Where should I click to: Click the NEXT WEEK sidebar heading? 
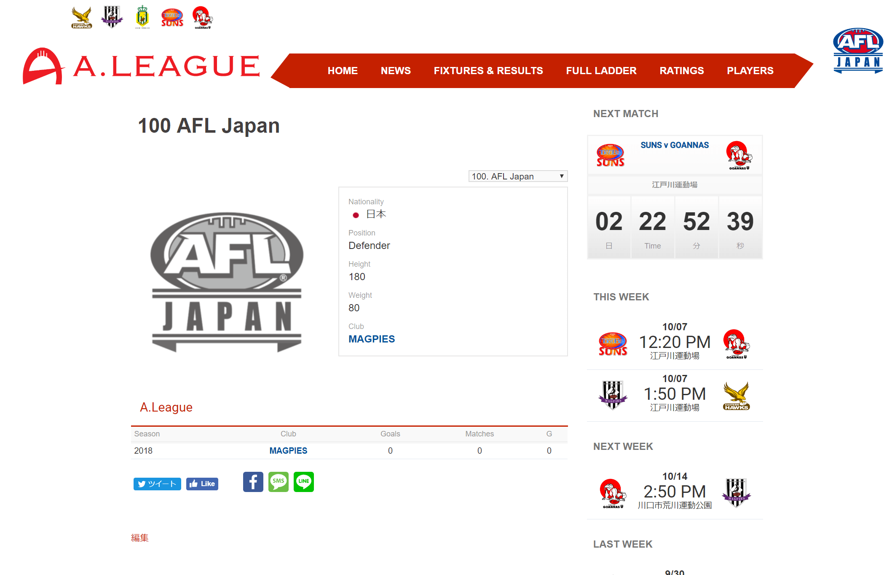[x=623, y=447]
